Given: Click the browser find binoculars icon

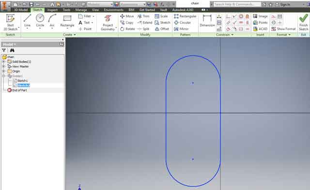Looking at the screenshot, I should click(x=12, y=50).
